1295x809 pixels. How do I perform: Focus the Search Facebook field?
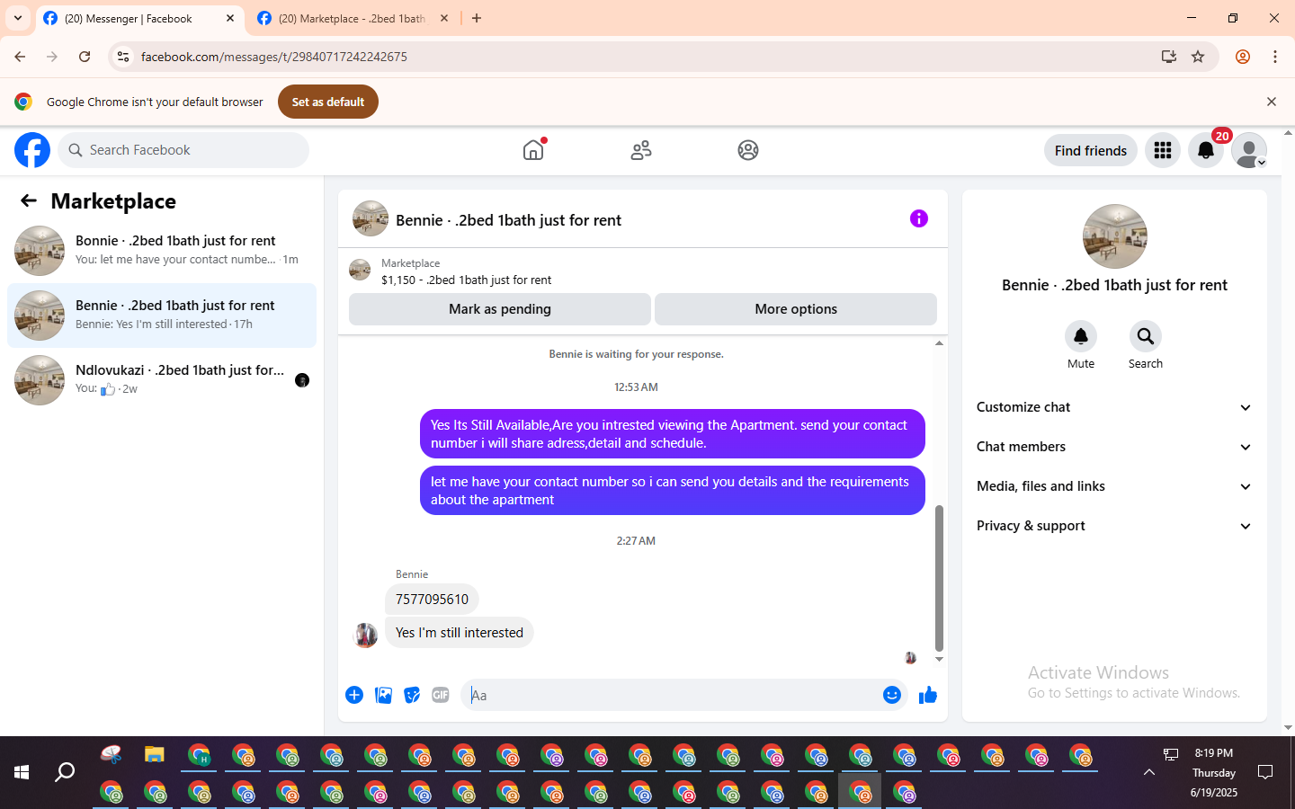[x=183, y=150]
